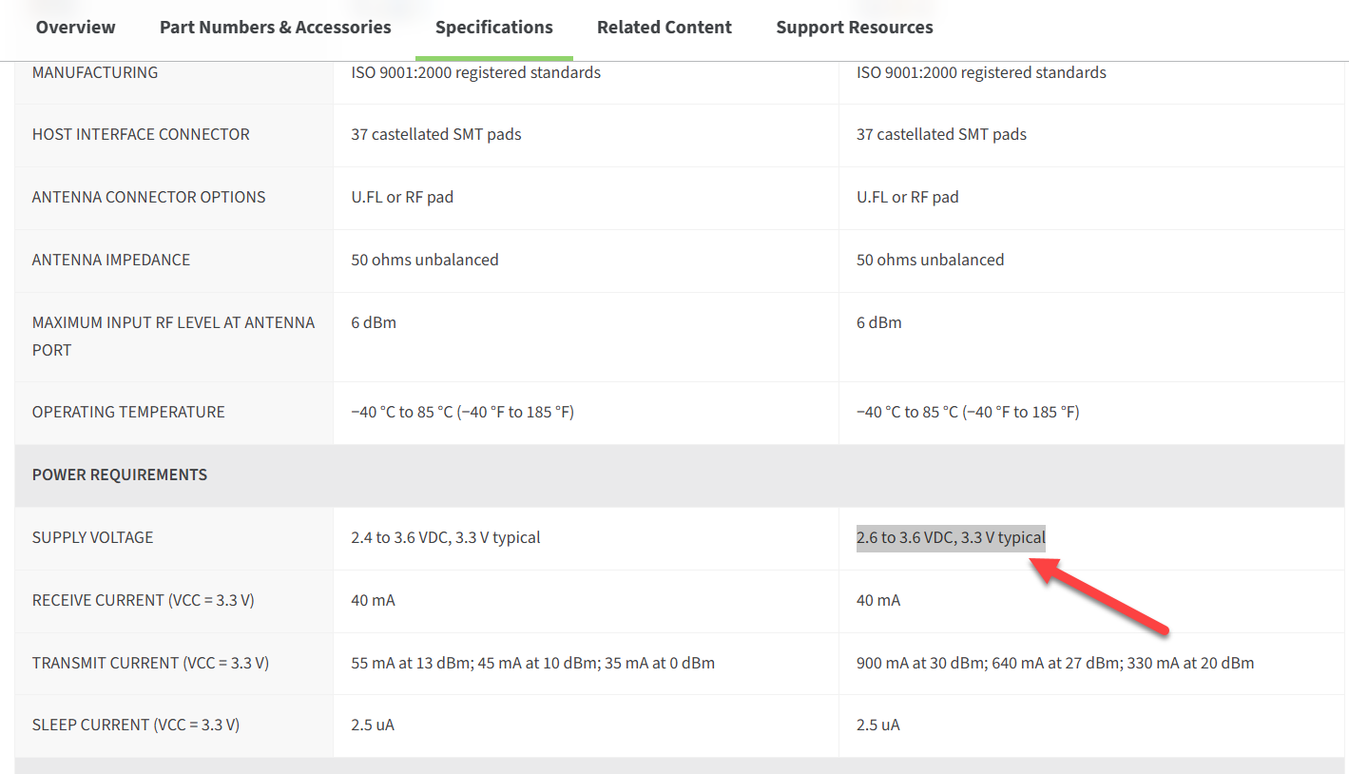1349x774 pixels.
Task: Click the MAXIMUM INPUT RF LEVEL label
Action: pyautogui.click(x=173, y=336)
